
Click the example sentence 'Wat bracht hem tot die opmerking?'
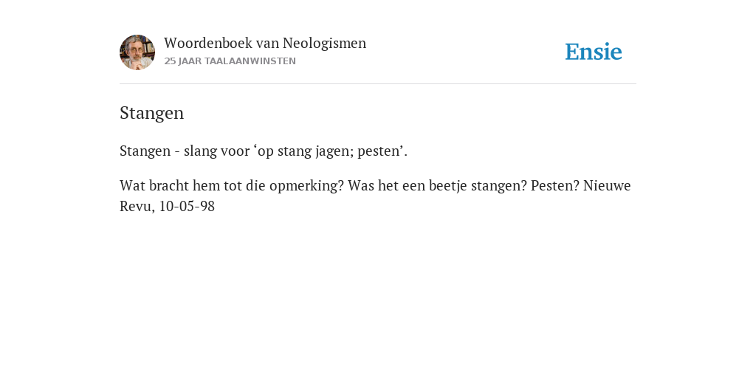tap(232, 185)
